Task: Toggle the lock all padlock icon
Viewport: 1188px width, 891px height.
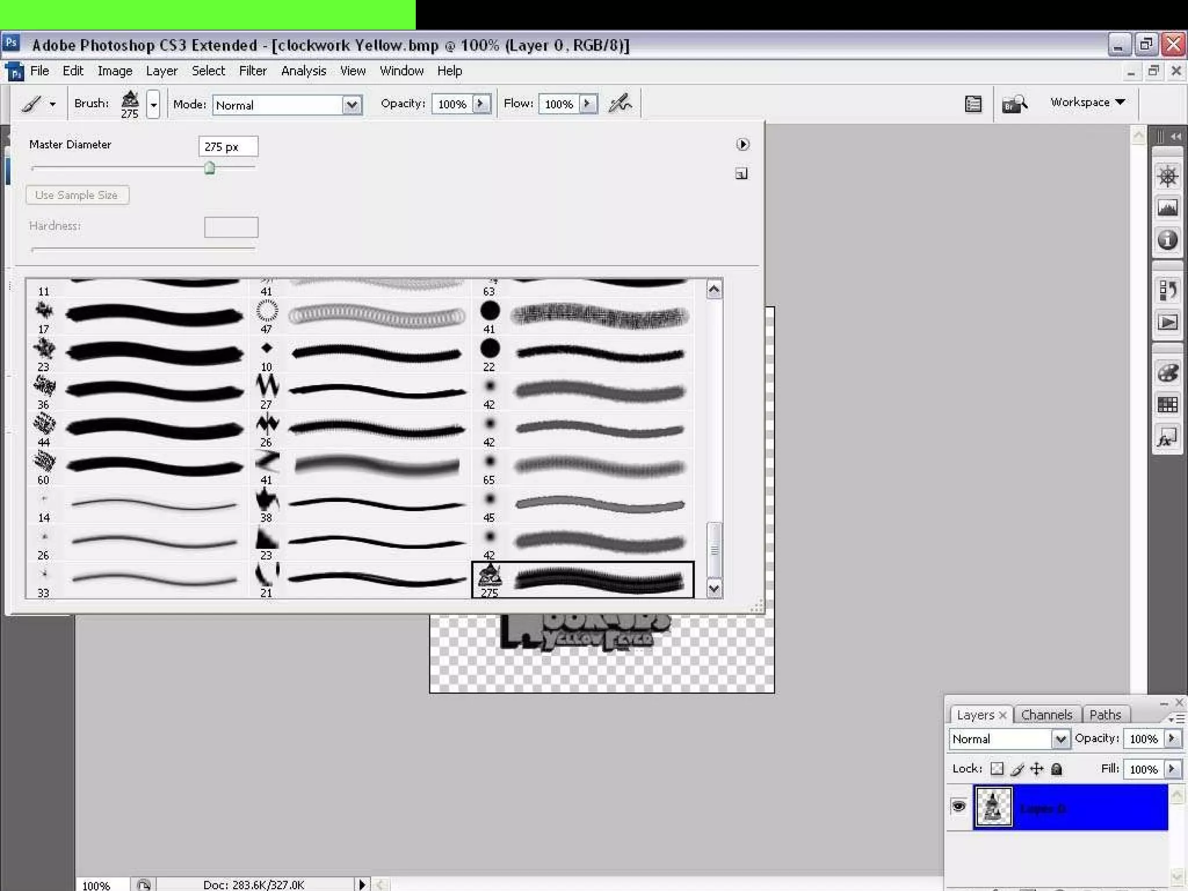Action: tap(1056, 769)
